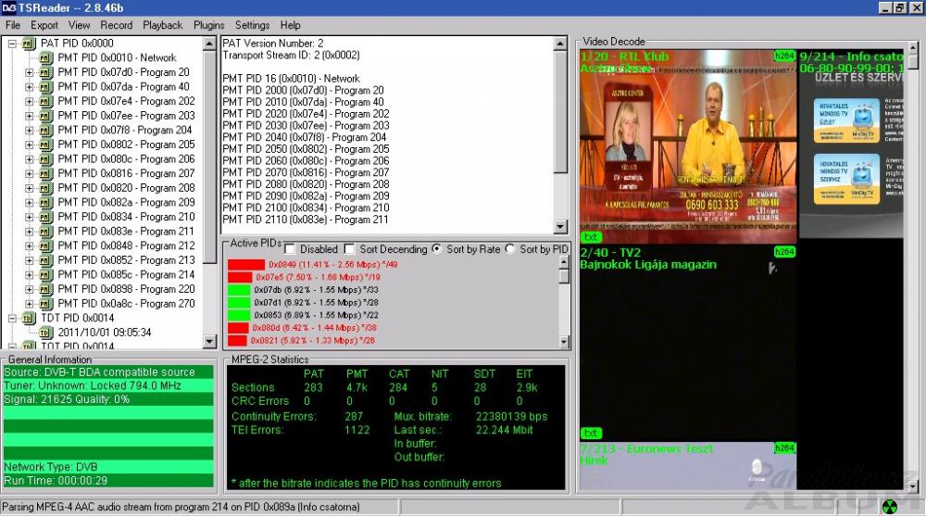Click the PMT icon beside Program 212
Image resolution: width=926 pixels, height=516 pixels.
click(46, 246)
